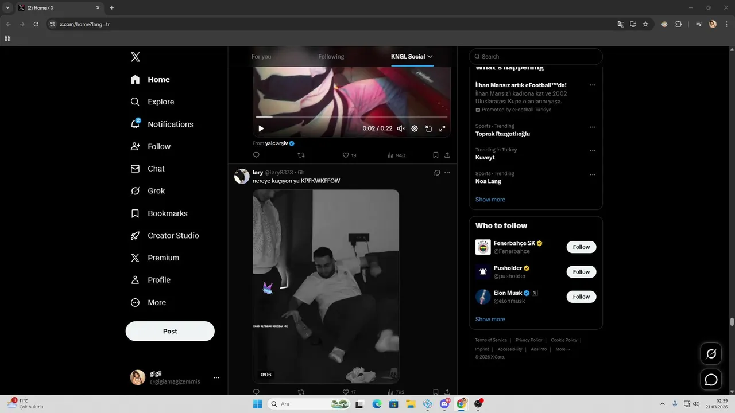Open more options for the Noa Lang trend

click(593, 174)
